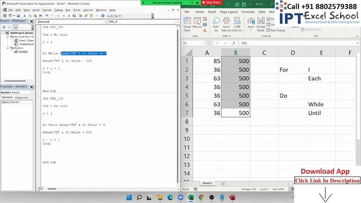Close the Project Explorer pane
The image size is (361, 203).
coord(32,21)
